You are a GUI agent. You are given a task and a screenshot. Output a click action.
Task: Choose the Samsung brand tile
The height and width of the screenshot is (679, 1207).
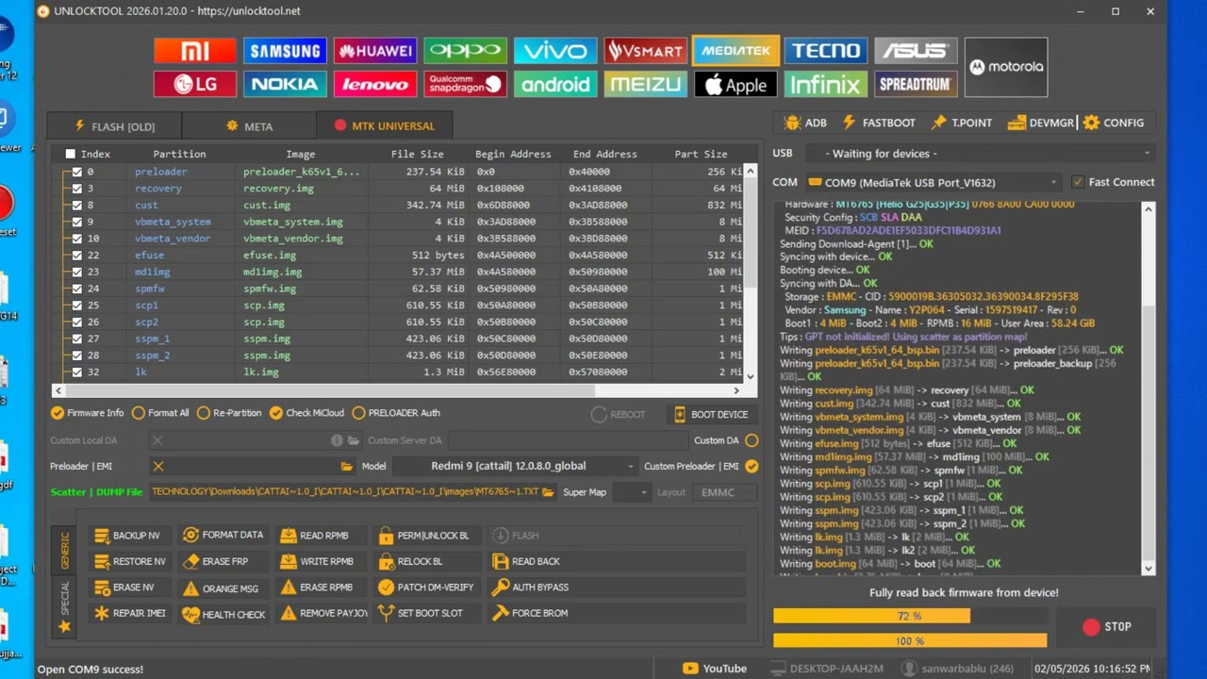(285, 51)
